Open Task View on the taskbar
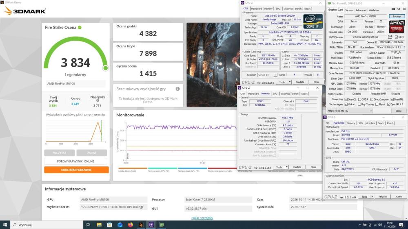The height and width of the screenshot is (229, 408). [88, 225]
